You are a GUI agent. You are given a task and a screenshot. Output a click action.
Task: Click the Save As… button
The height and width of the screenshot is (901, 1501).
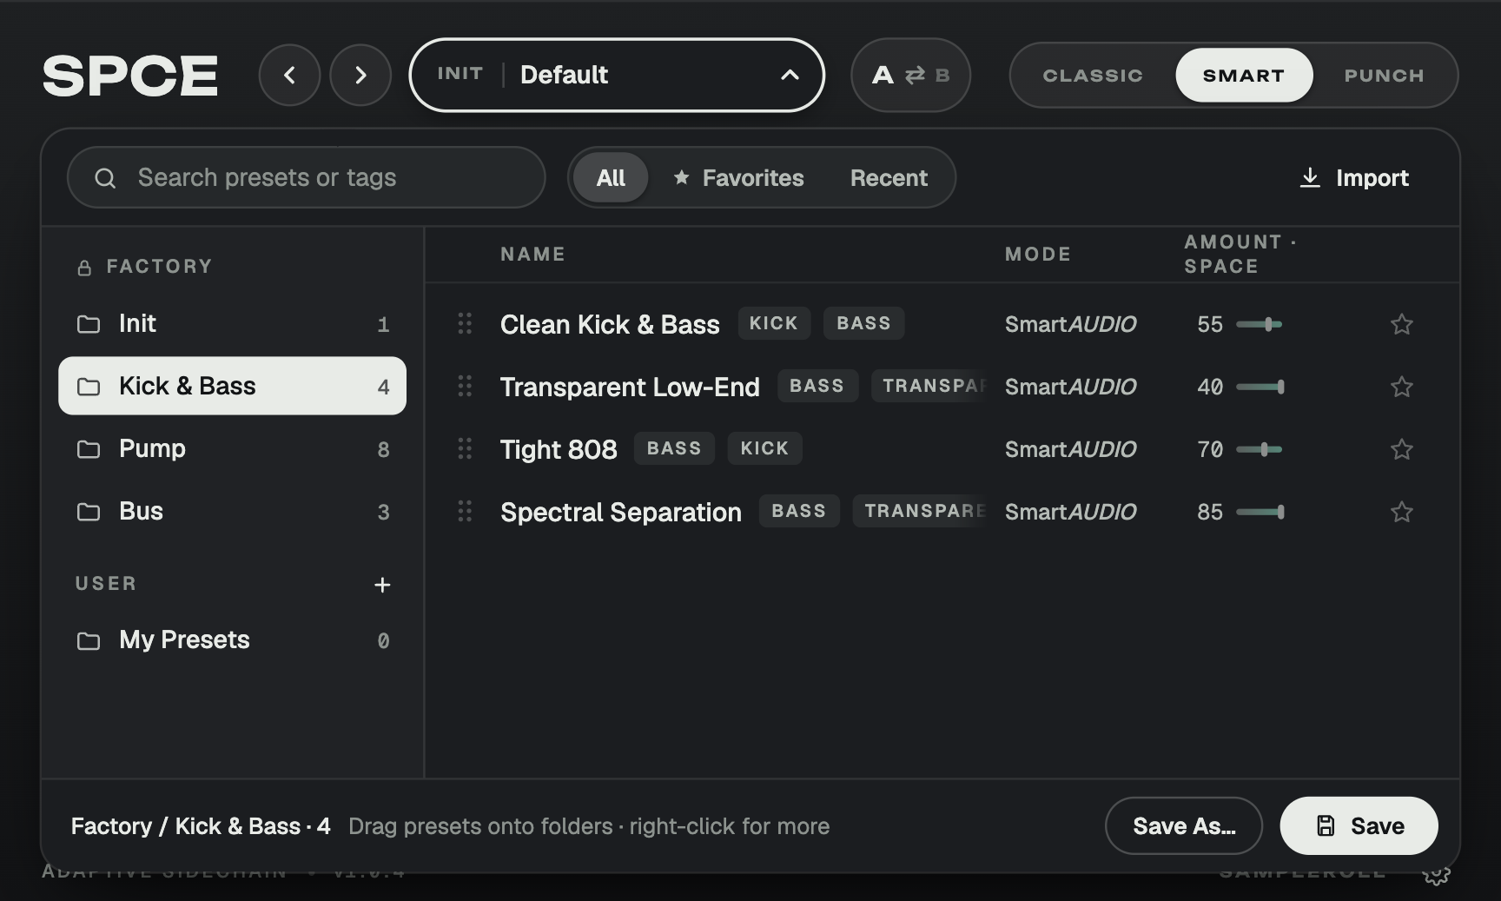tap(1184, 826)
